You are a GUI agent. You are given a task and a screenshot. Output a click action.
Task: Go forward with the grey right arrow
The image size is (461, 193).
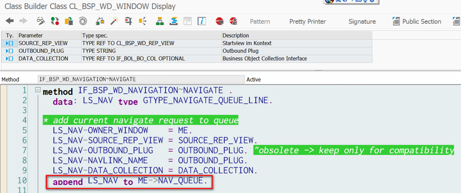23,21
